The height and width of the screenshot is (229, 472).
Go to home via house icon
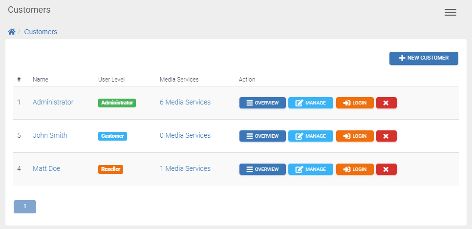pos(11,32)
